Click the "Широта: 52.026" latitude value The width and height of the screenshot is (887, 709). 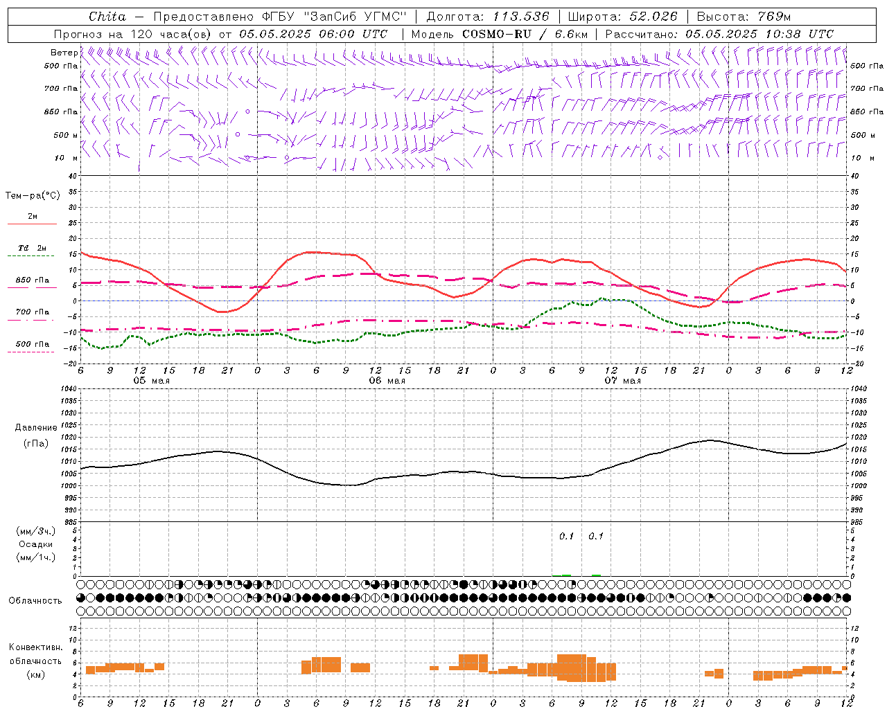click(x=622, y=17)
